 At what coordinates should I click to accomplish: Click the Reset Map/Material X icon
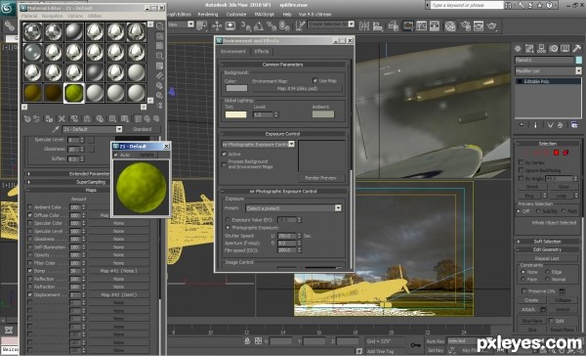pyautogui.click(x=62, y=119)
